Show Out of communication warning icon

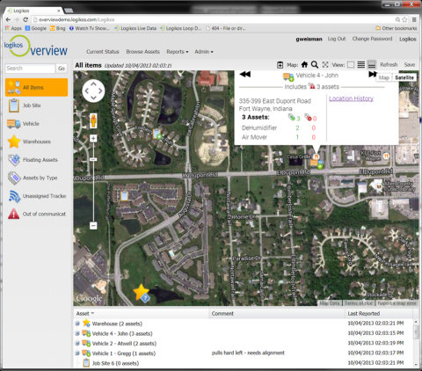click(14, 214)
